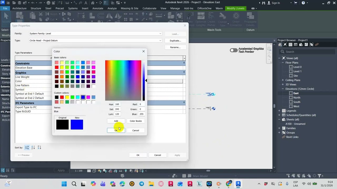Viewport: 337px width, 189px height.
Task: Select the magenta custom color swatch
Action: [88, 97]
